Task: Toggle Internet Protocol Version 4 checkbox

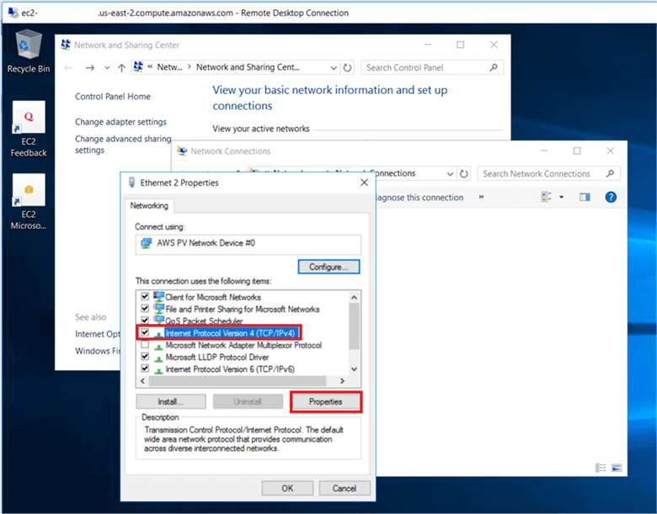Action: tap(145, 333)
